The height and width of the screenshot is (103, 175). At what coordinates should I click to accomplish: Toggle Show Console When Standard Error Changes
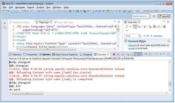[x=140, y=54]
